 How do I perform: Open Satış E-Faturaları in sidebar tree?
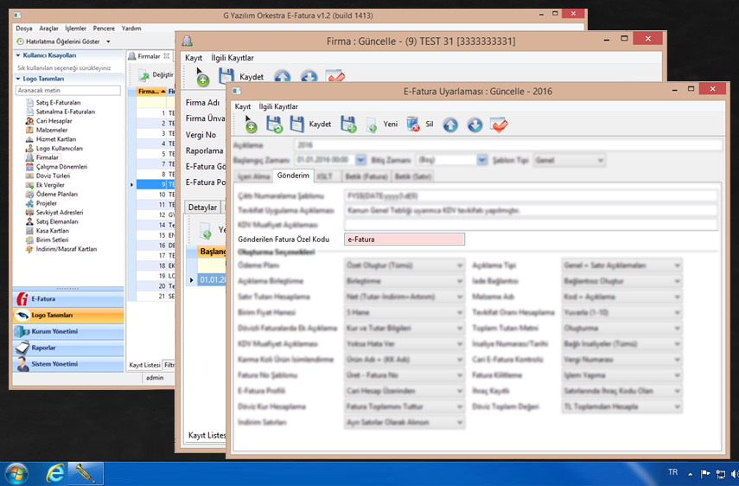(x=58, y=102)
